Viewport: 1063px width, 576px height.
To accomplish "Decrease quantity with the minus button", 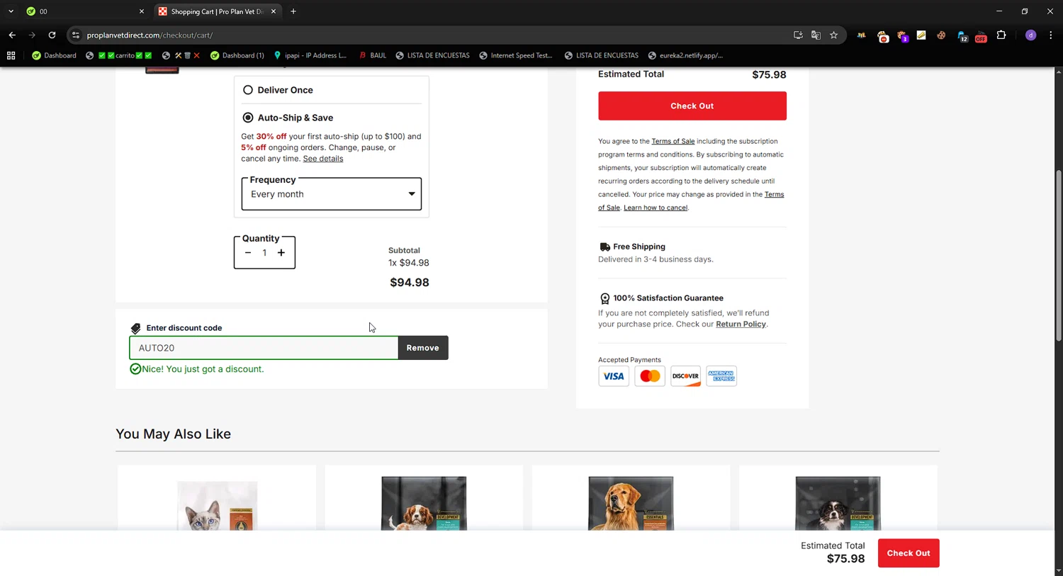I will coord(248,253).
